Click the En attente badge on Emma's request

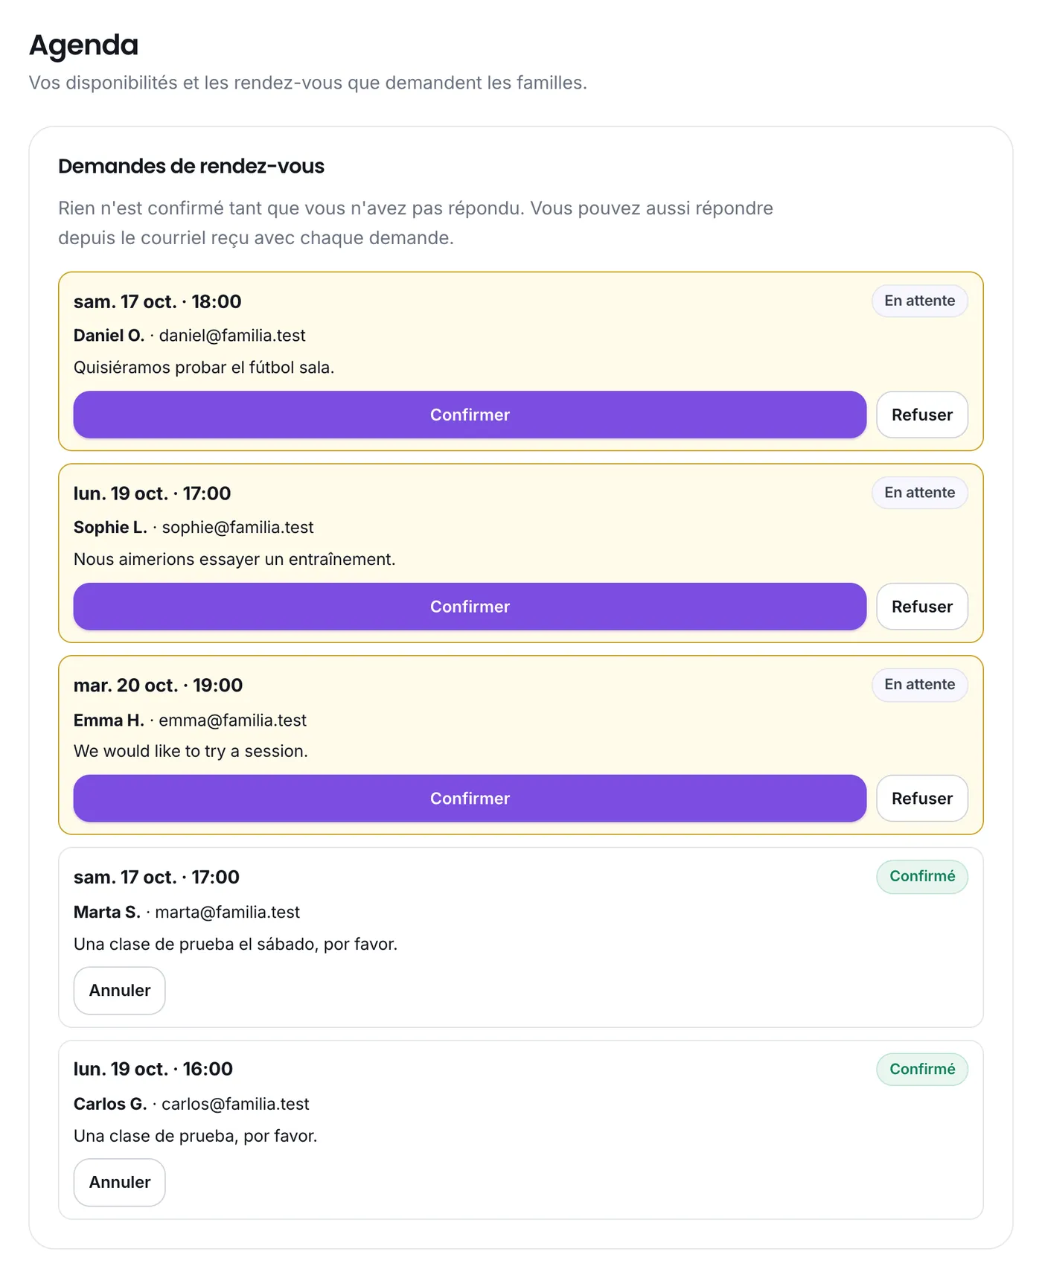click(920, 685)
